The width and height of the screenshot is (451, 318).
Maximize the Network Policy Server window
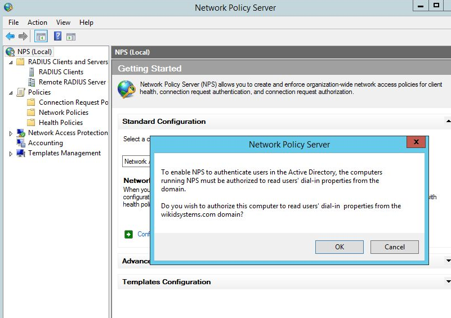coord(436,6)
